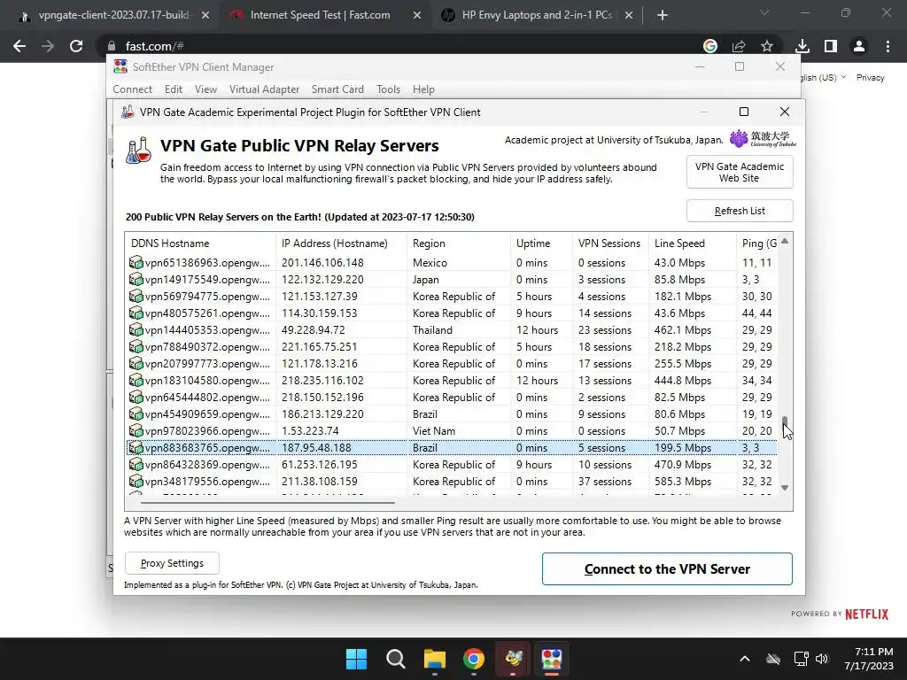Sort by Region column header

click(x=459, y=243)
